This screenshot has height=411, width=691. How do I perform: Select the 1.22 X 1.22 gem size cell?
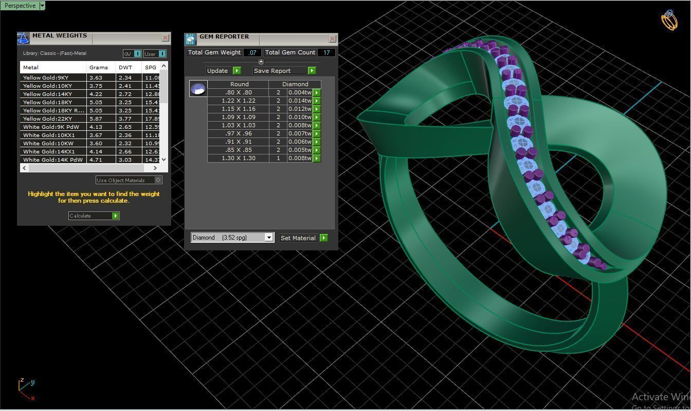238,101
